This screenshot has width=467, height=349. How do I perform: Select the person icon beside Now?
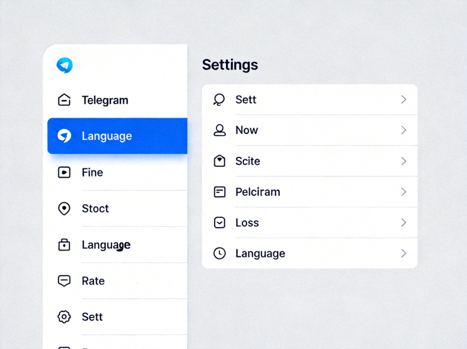click(219, 131)
